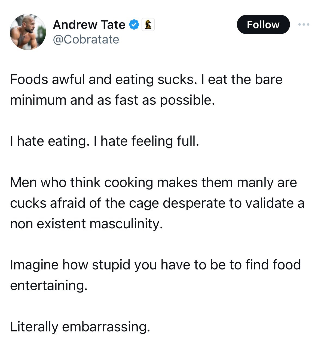The image size is (321, 345).
Task: Click the chess knight affiliation badge
Action: [148, 24]
